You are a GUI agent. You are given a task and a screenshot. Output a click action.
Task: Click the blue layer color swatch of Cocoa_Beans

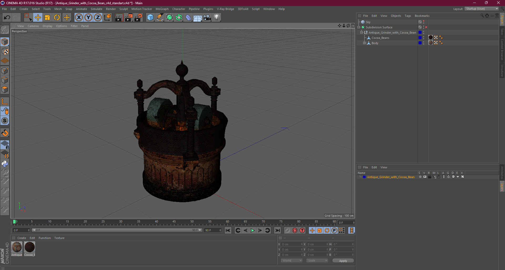(420, 38)
